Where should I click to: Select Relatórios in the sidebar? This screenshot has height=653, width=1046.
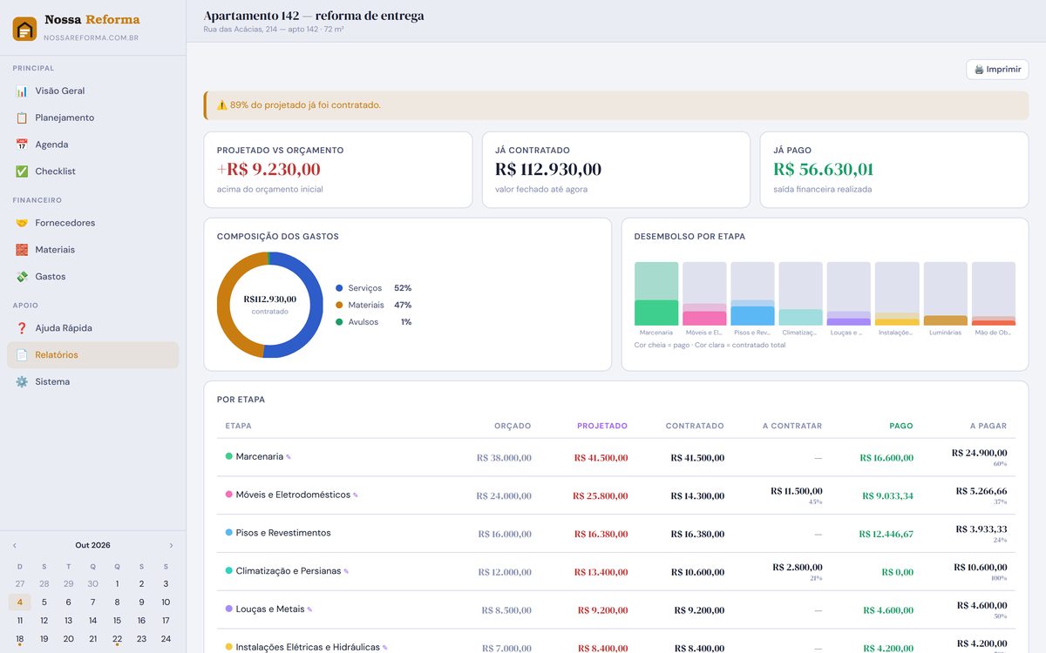coord(92,355)
